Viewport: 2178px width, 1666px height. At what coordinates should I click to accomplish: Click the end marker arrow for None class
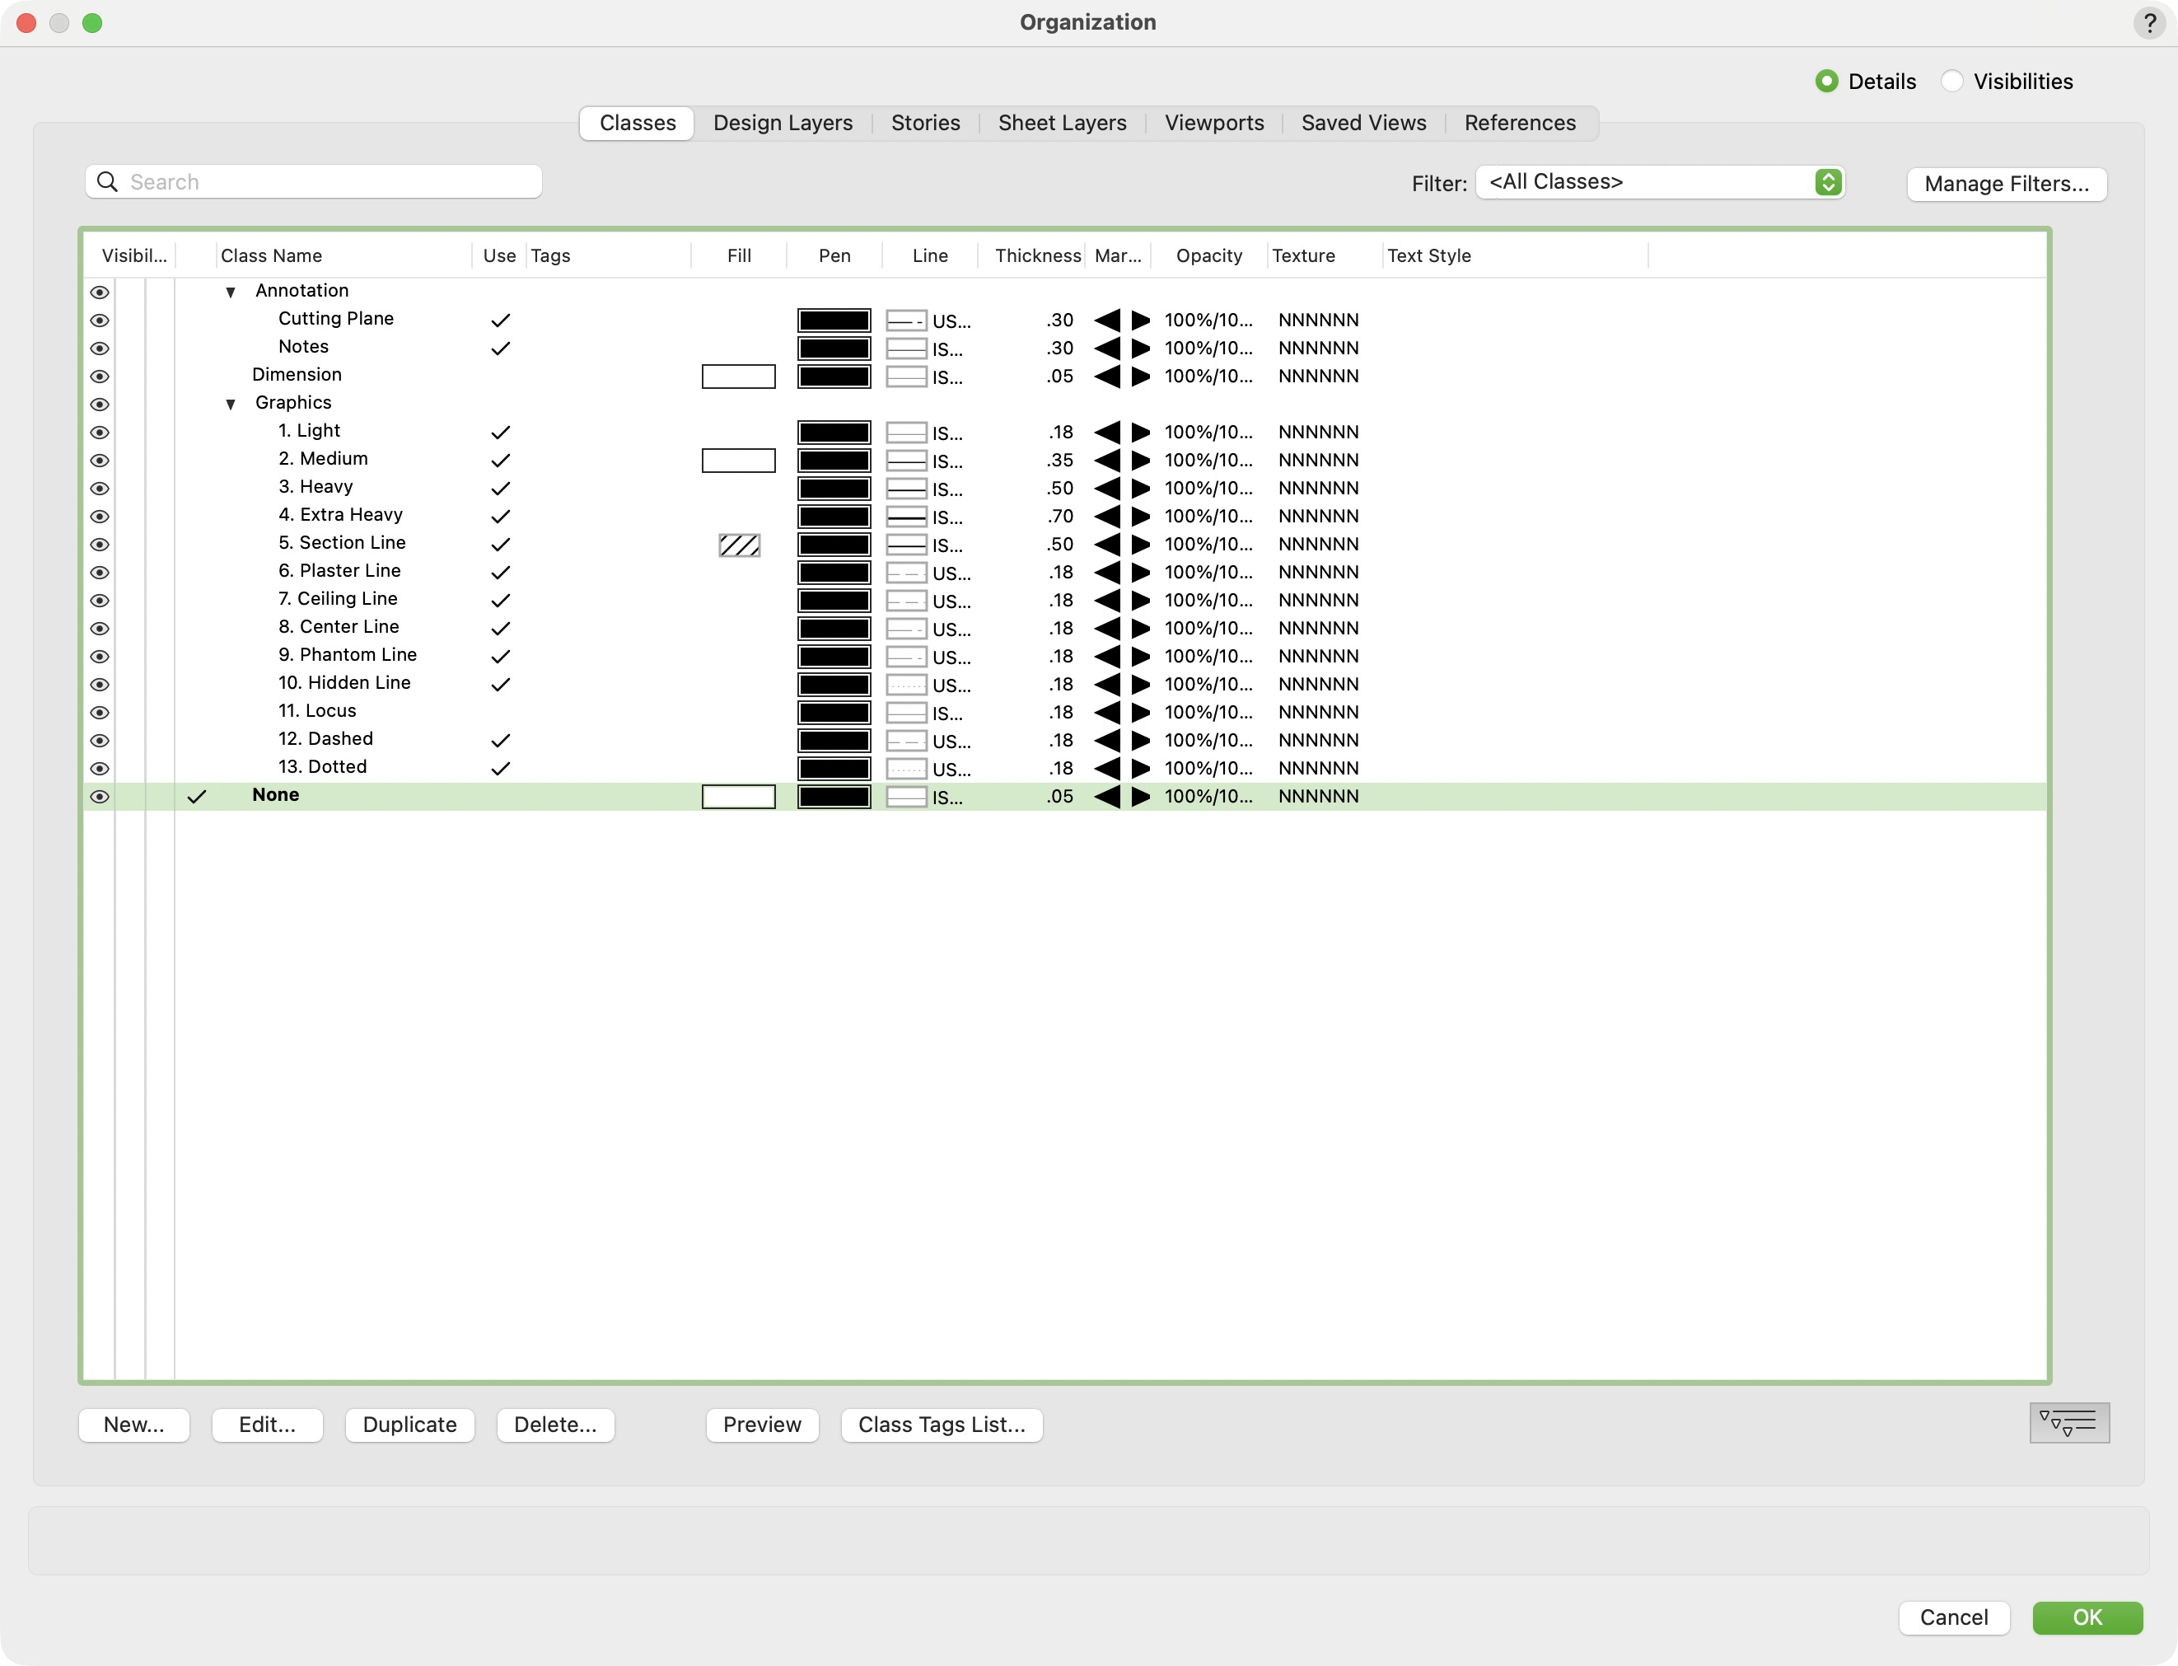(1141, 796)
